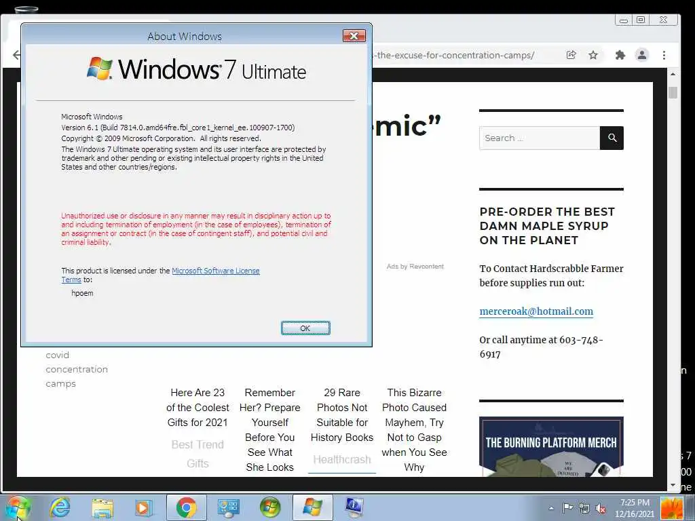This screenshot has height=521, width=695.
Task: Open 'This Bizarre Photo Caused Mayhem' ad
Action: (x=414, y=429)
